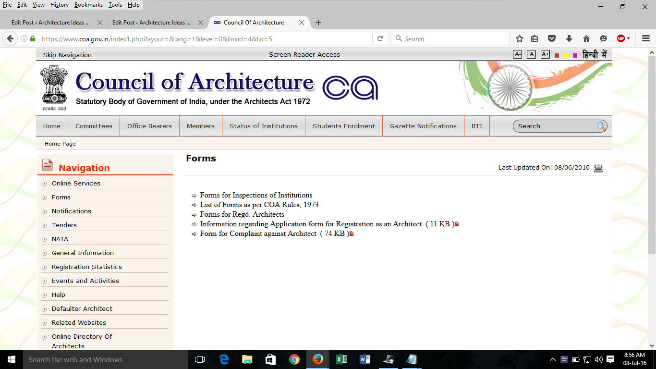Increase text size with A+ button
This screenshot has height=369, width=656.
(x=545, y=54)
